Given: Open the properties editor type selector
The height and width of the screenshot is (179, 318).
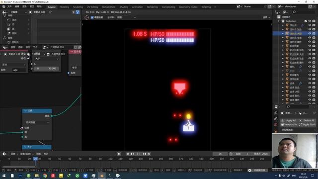Looking at the screenshot, I should click(277, 107).
